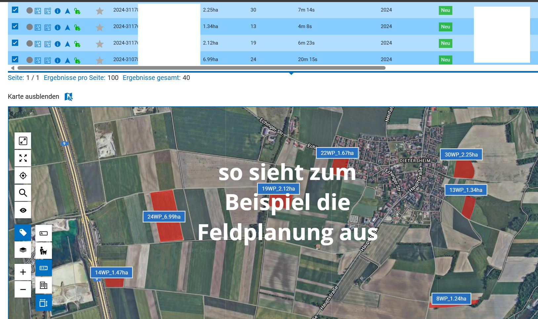The height and width of the screenshot is (319, 538).
Task: Center map on current location
Action: click(23, 175)
